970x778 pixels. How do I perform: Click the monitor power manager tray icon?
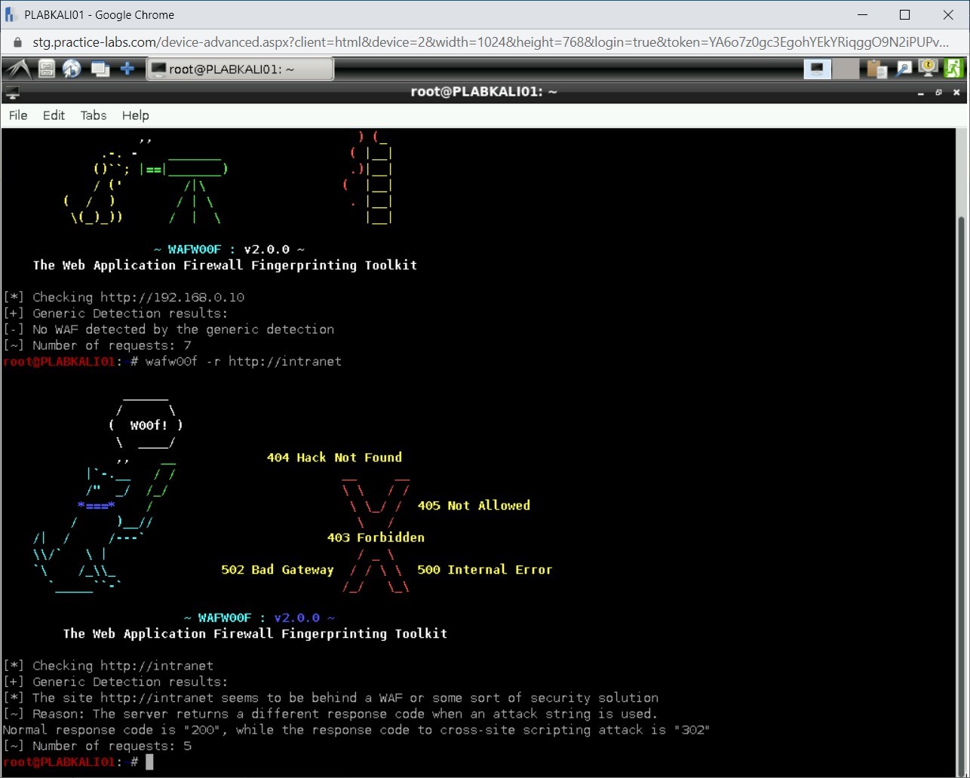coord(928,69)
